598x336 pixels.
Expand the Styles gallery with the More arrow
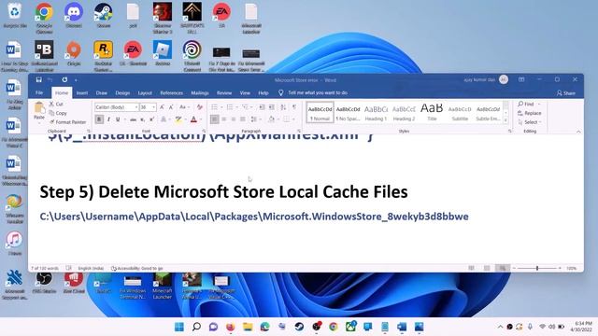506,120
